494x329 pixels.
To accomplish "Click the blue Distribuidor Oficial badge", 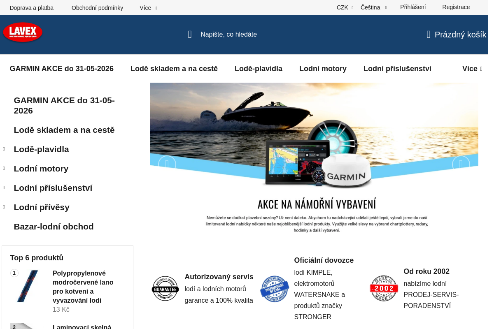I will pos(275,289).
